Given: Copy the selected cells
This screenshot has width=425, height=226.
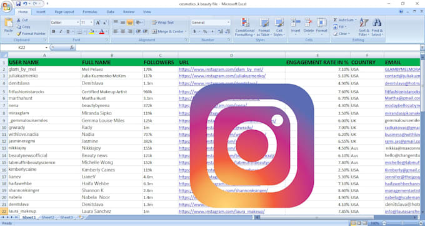Looking at the screenshot, I should [23, 27].
